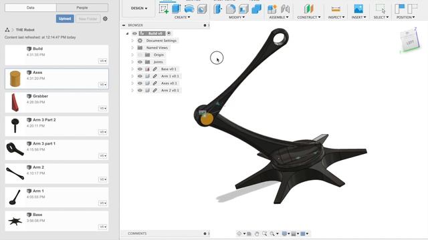Hide the Joints folder via its eye
The height and width of the screenshot is (240, 428).
140,62
